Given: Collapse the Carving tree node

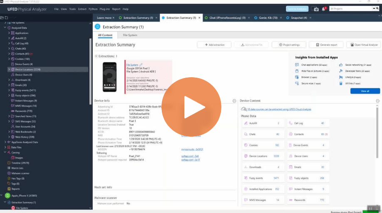Looking at the screenshot, I should pyautogui.click(x=5, y=152).
